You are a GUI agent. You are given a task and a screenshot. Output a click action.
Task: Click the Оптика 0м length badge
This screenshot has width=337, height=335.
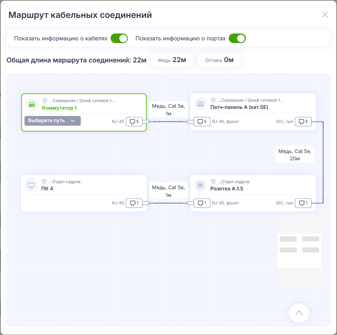tap(219, 60)
